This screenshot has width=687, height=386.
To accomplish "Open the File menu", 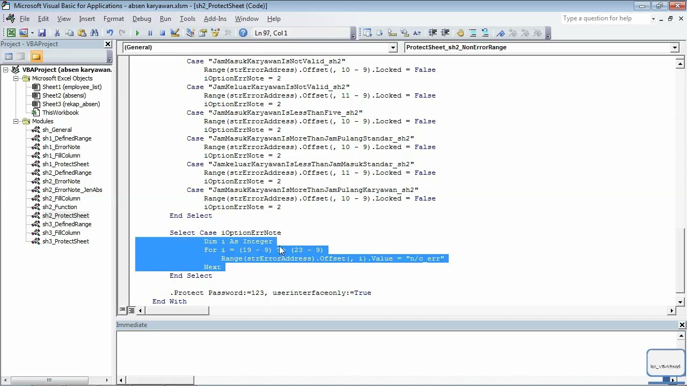I will point(25,19).
